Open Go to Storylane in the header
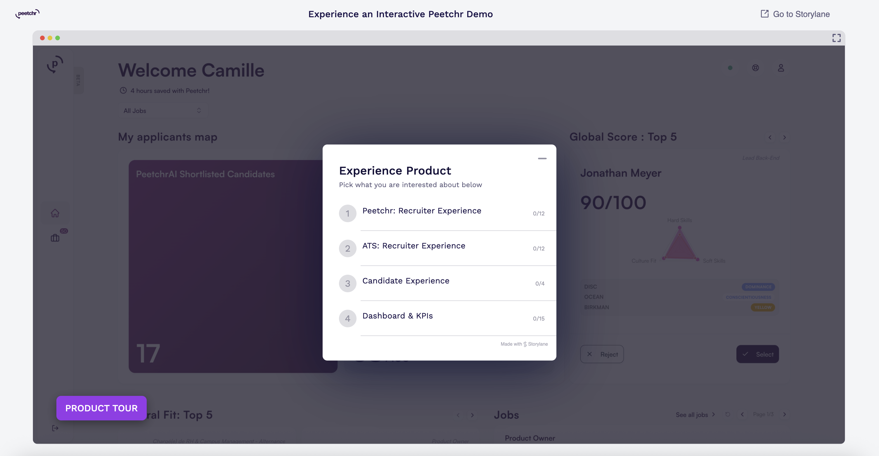This screenshot has width=879, height=456. click(x=795, y=14)
